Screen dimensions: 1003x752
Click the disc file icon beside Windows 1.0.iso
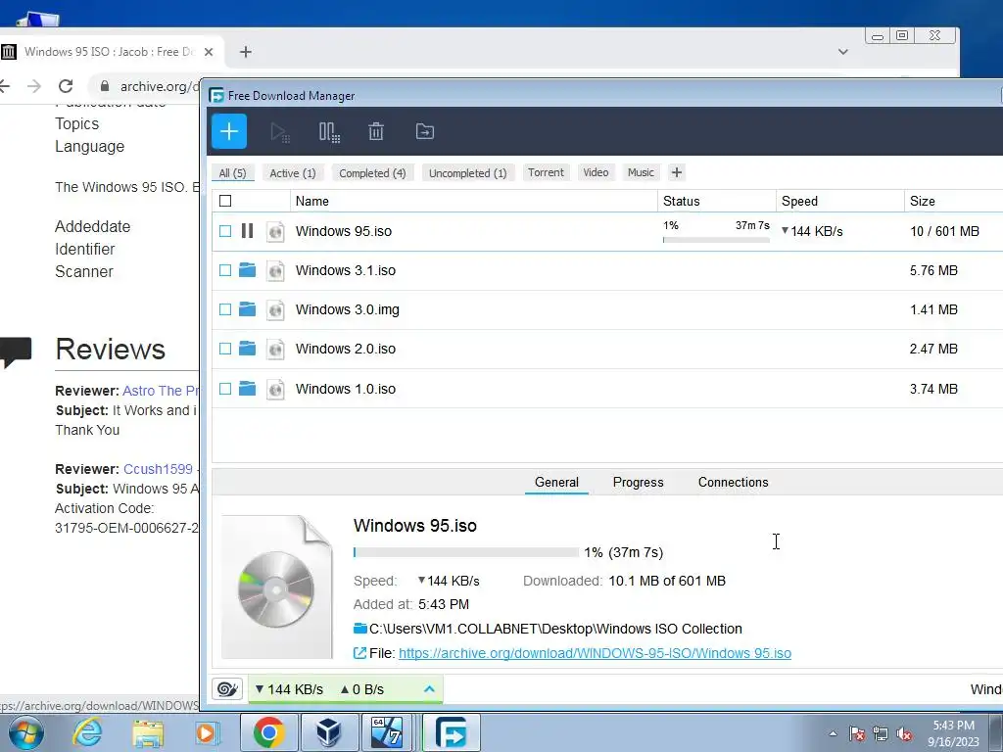pyautogui.click(x=275, y=390)
